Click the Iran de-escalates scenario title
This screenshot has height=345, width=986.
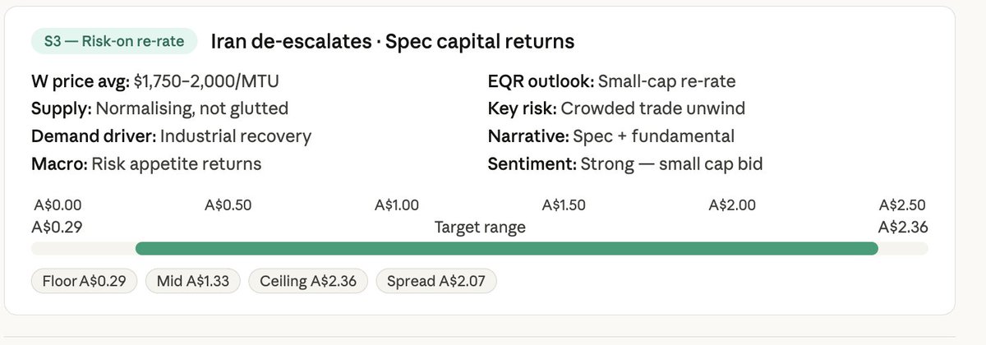point(392,41)
